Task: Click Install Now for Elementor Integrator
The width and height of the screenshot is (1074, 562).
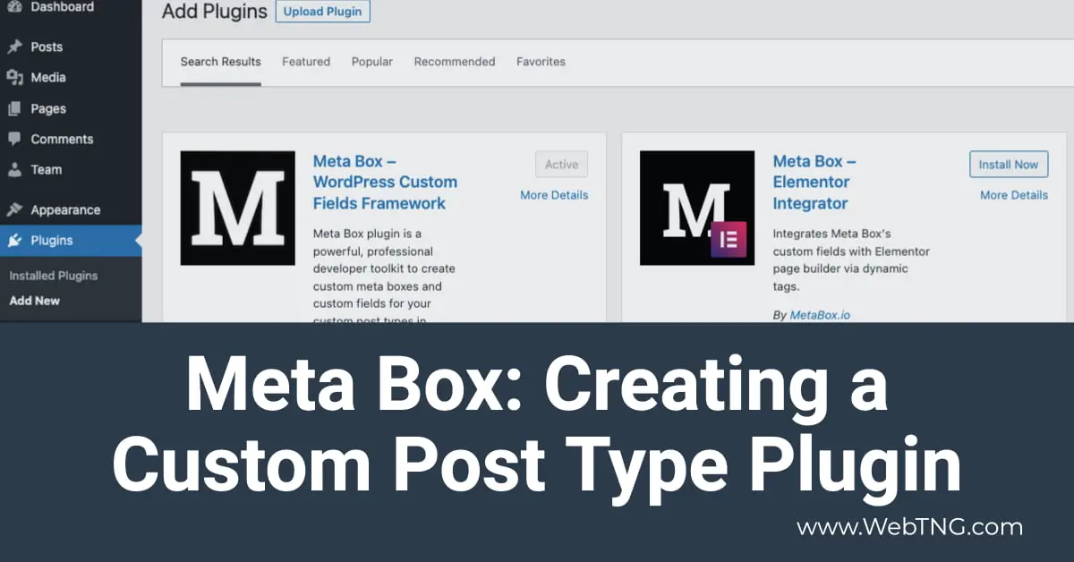Action: point(1009,165)
